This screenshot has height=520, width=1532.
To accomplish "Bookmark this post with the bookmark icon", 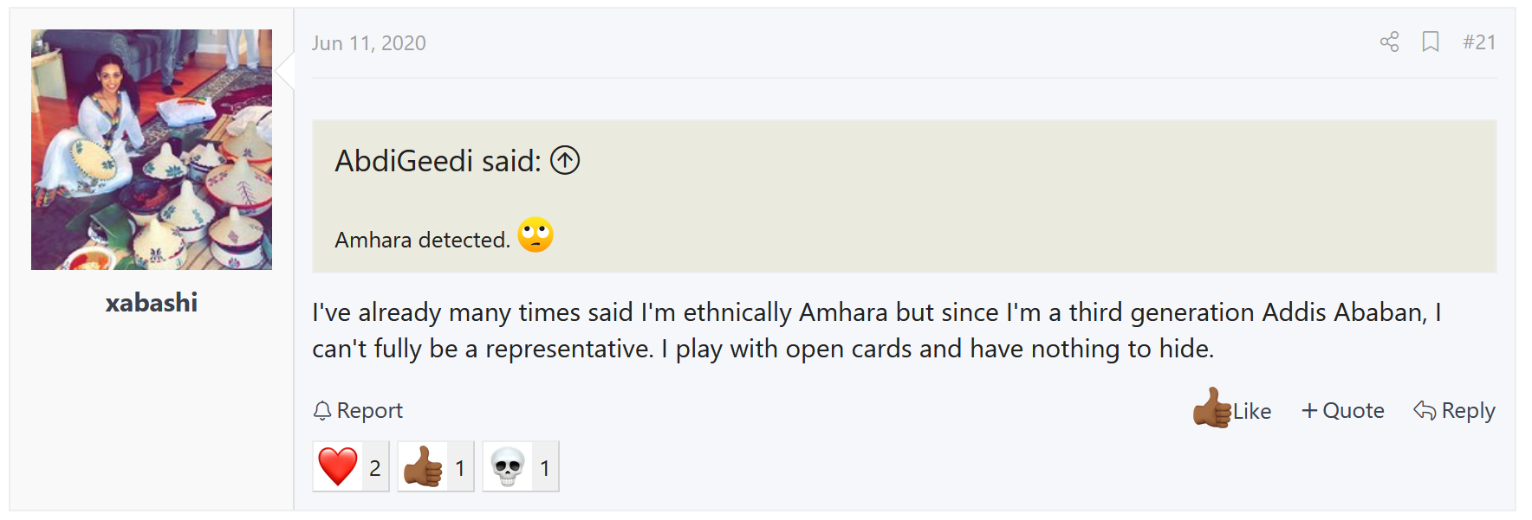I will 1431,42.
